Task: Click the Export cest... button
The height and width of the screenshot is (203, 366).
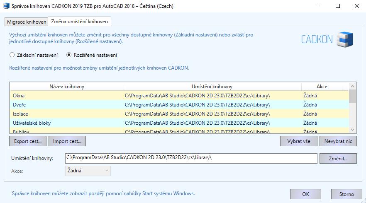Action: coord(28,141)
